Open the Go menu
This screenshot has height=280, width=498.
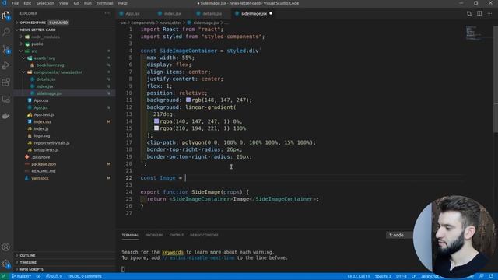76,3
